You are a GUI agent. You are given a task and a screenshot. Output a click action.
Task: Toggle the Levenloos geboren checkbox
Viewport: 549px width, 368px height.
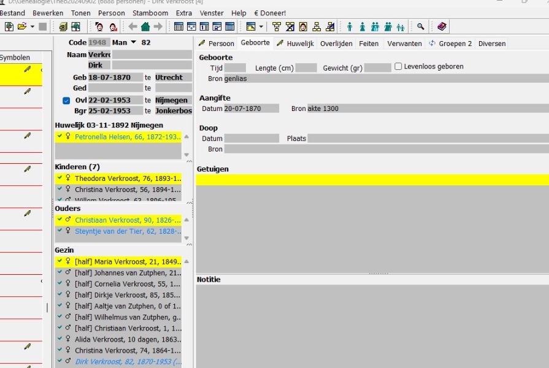tap(398, 67)
